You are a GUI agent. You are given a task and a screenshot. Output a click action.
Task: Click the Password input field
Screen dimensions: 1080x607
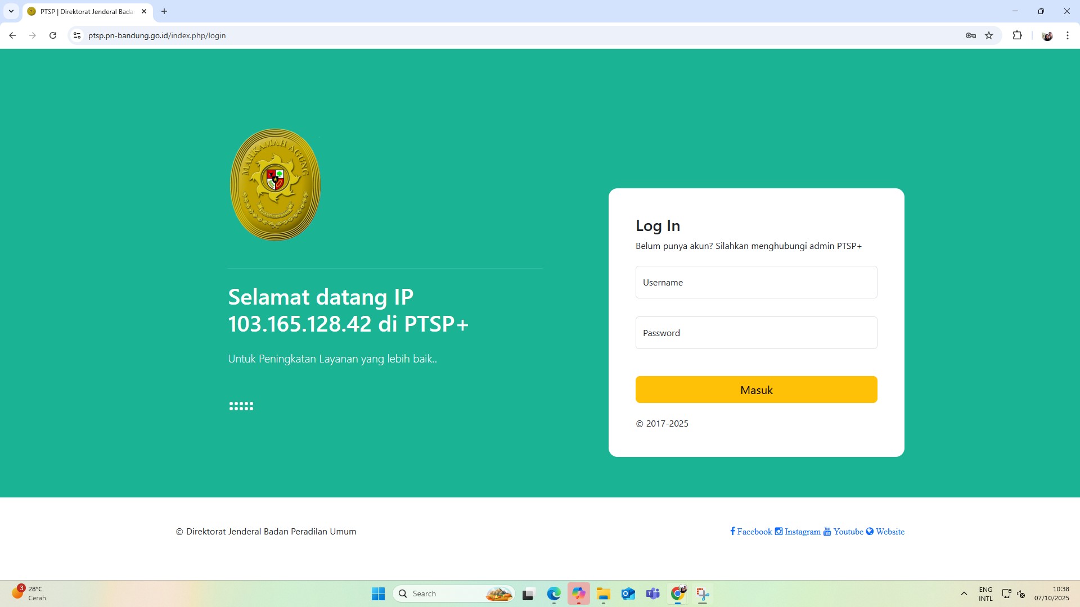(756, 333)
